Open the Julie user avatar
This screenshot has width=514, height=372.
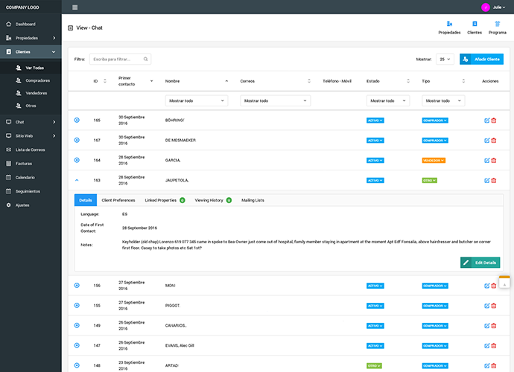click(486, 7)
